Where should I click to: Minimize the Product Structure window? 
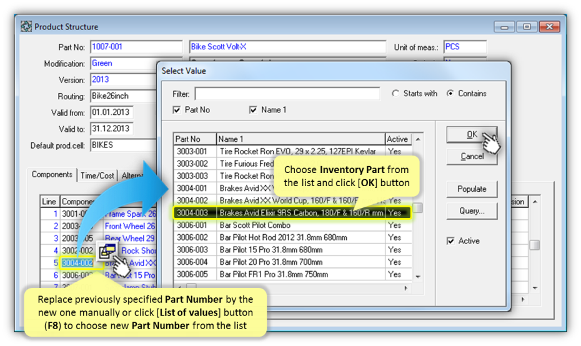504,27
